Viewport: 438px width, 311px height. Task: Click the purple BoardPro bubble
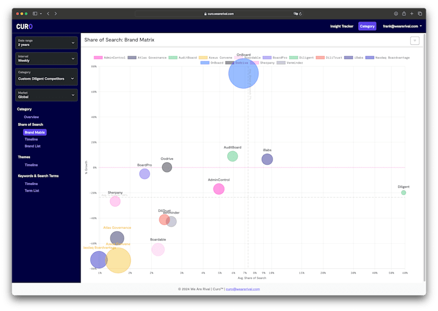tap(145, 174)
